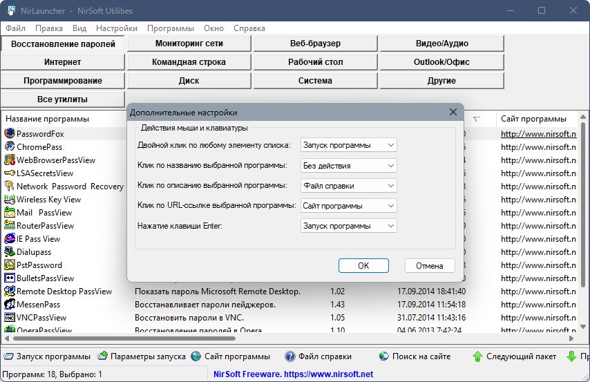This screenshot has width=590, height=382.
Task: Open Файл справки from bottom toolbar
Action: (x=290, y=356)
